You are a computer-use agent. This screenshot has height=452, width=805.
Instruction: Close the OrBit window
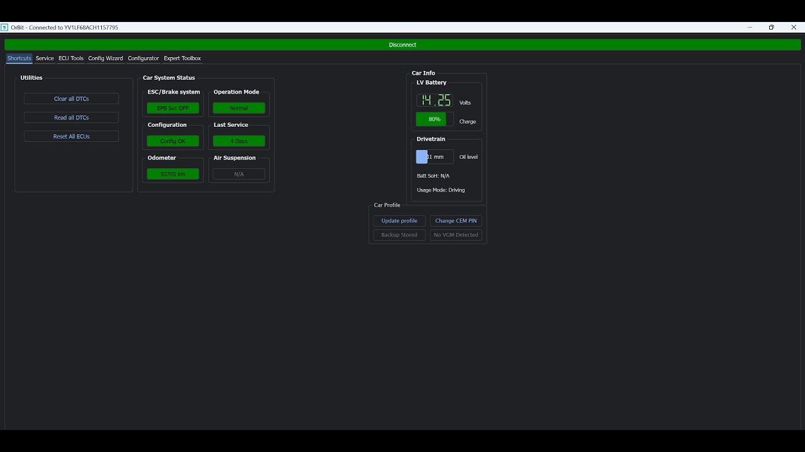[792, 28]
